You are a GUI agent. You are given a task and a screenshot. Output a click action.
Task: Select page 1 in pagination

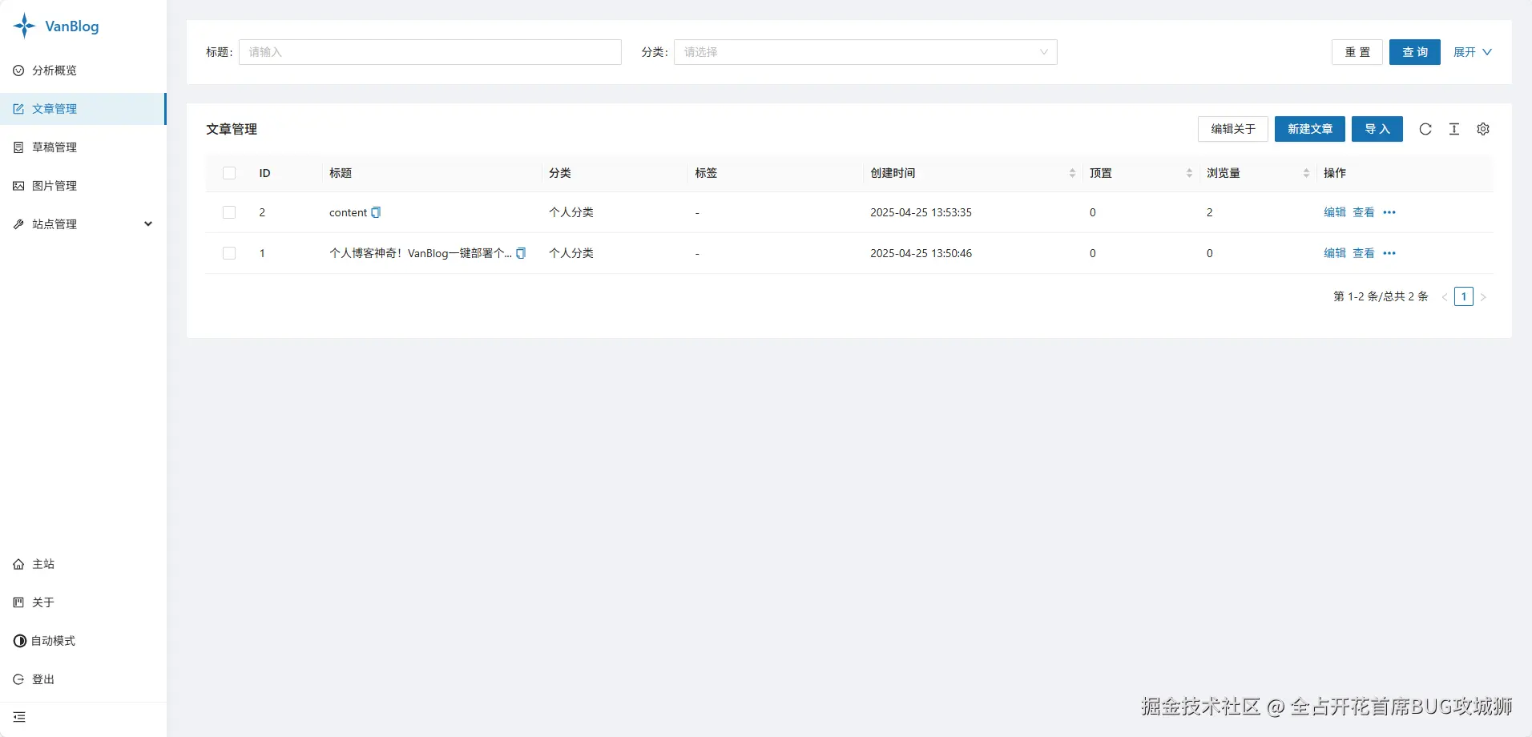coord(1464,296)
